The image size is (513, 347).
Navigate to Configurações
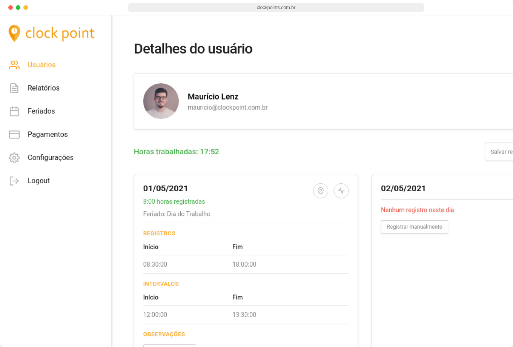coord(51,158)
